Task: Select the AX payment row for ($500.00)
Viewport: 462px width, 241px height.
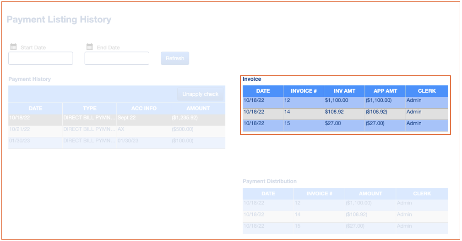Action: (x=117, y=130)
